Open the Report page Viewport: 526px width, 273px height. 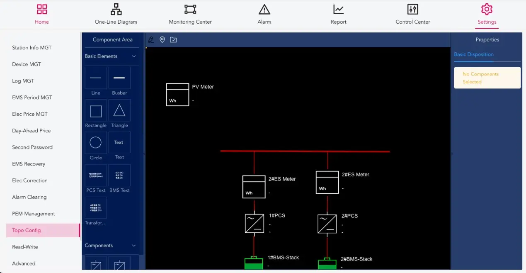pos(339,15)
